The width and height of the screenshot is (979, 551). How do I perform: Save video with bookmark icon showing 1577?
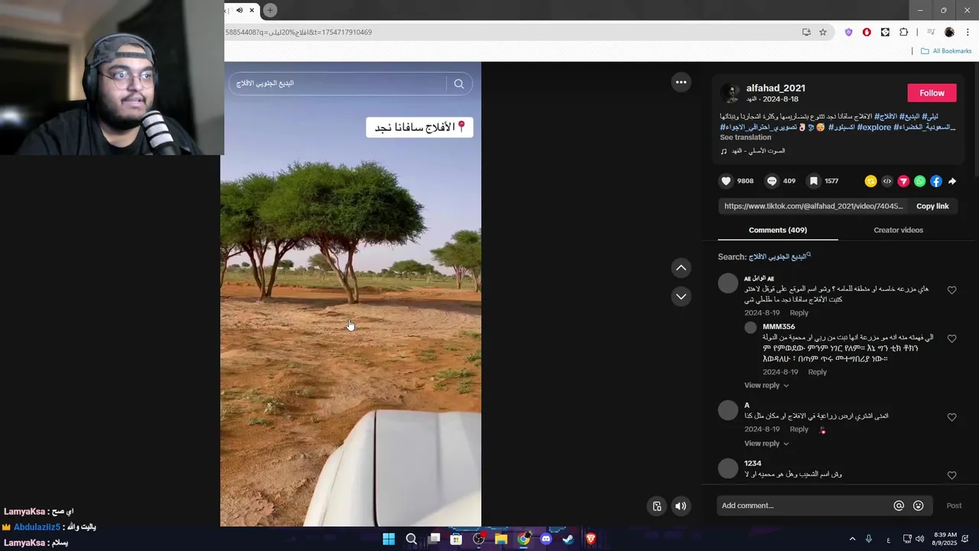pyautogui.click(x=814, y=181)
